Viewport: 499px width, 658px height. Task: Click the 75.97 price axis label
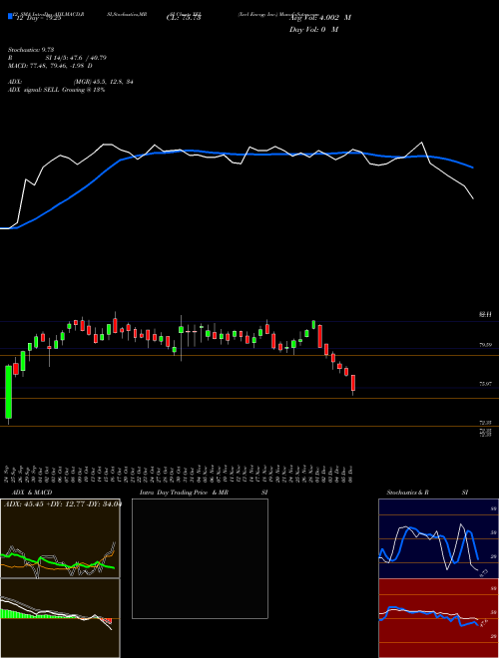point(486,384)
